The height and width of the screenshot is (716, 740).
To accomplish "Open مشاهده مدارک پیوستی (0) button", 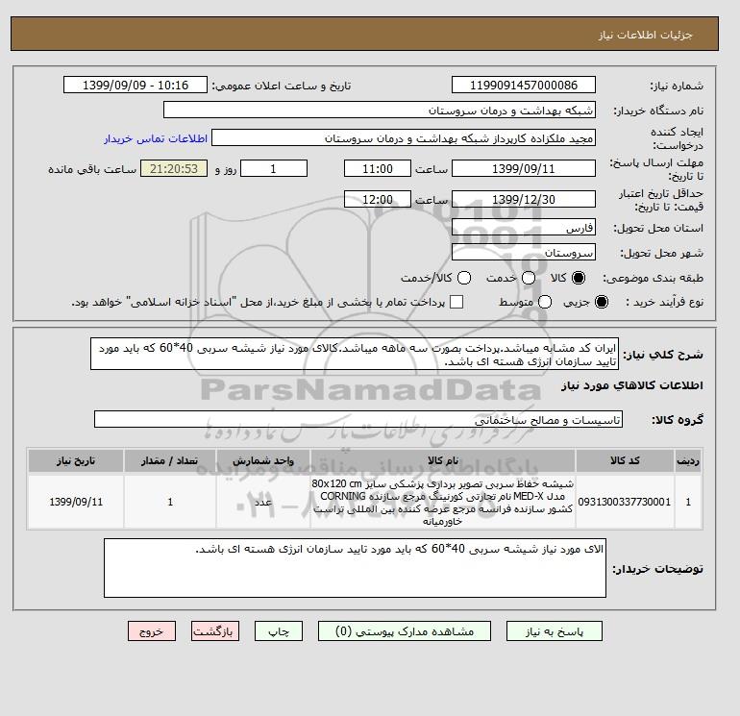I will point(405,631).
